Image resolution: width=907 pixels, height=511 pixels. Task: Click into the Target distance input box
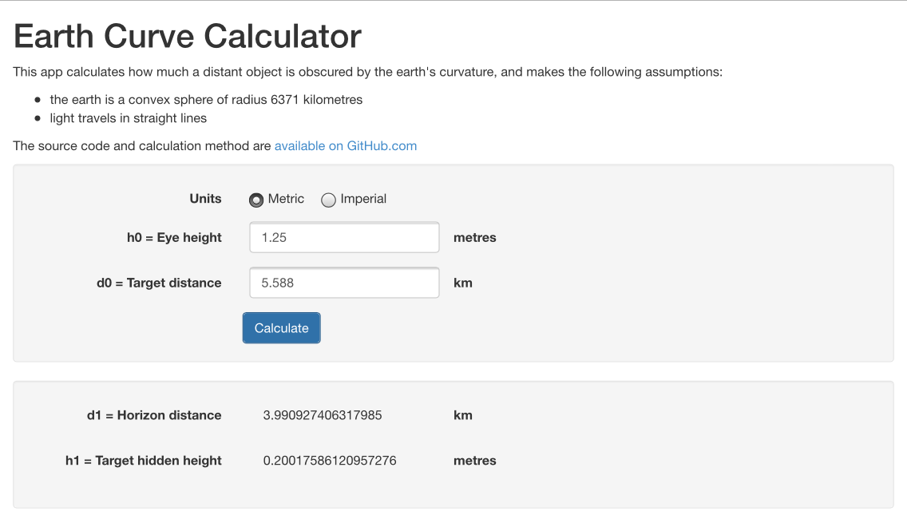[344, 283]
